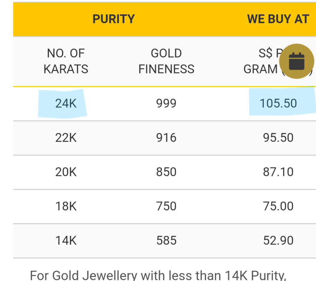Click the 87.10 buy price
316x281 pixels.
(278, 172)
